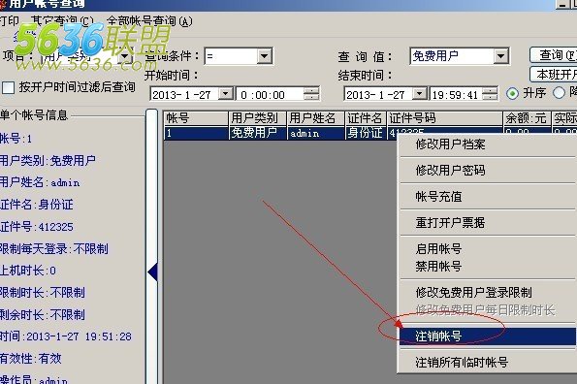Open the 查询条件 operator dropdown
The image size is (577, 384).
click(264, 56)
